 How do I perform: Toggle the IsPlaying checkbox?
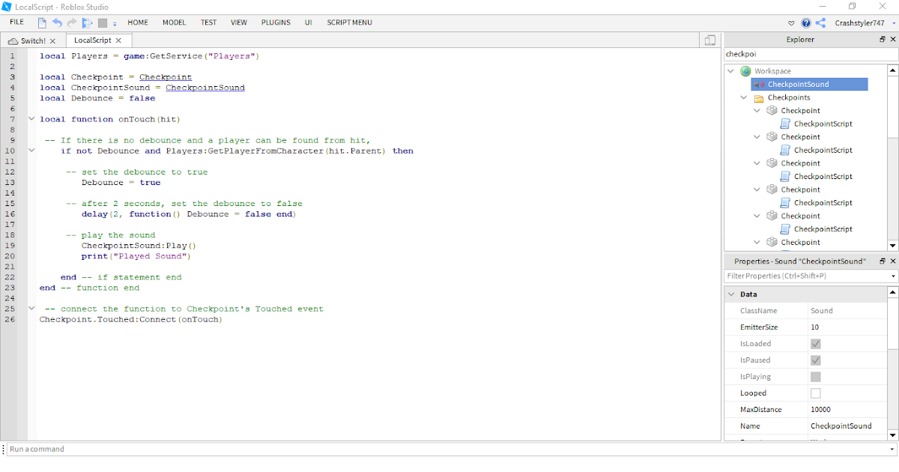(816, 377)
